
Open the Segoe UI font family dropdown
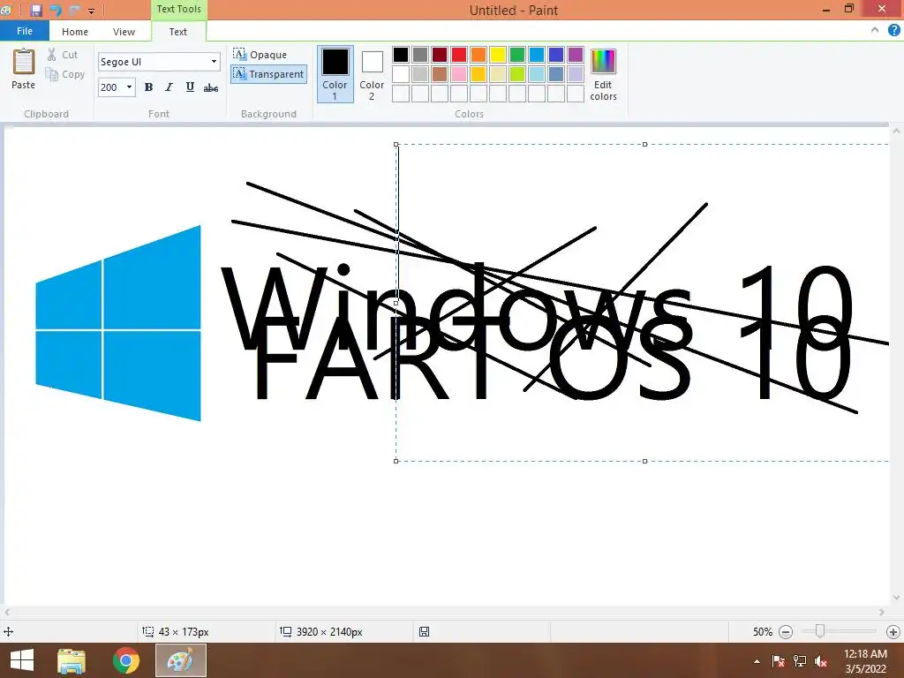(x=214, y=62)
